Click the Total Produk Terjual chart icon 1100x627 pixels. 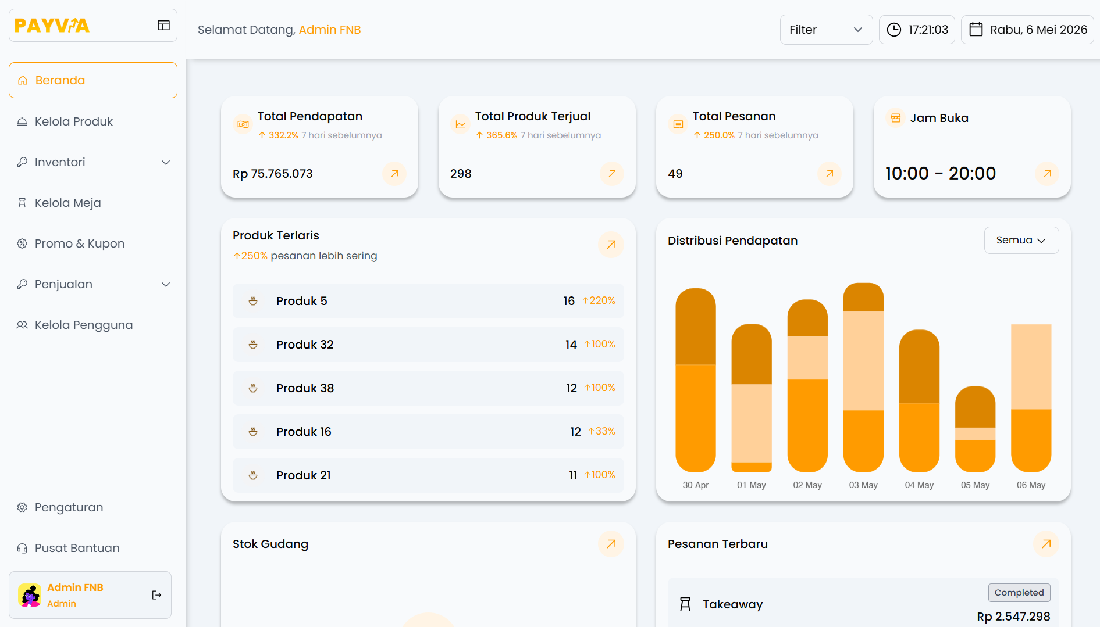pyautogui.click(x=461, y=124)
